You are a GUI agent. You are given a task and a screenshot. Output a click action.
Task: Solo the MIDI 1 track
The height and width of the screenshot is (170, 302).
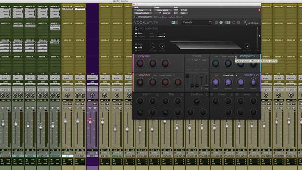[90, 108]
